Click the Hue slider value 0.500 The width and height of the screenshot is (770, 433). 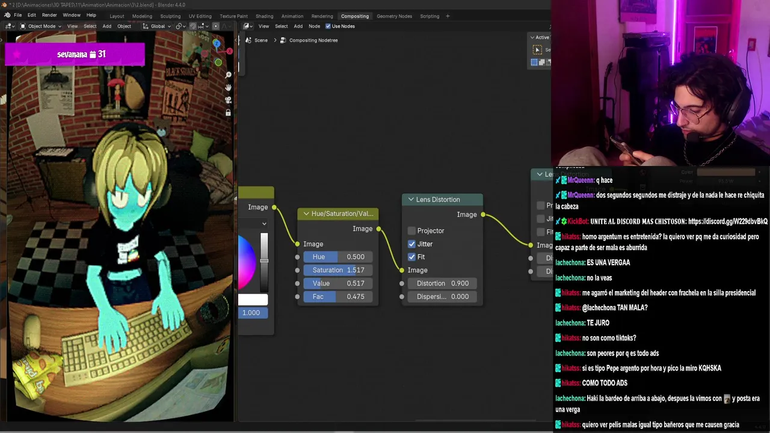pos(338,257)
